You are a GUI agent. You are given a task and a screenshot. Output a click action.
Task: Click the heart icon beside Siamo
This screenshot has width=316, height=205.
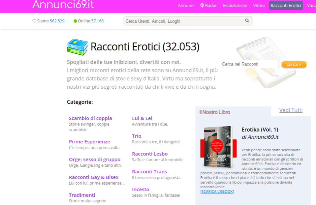click(x=34, y=21)
